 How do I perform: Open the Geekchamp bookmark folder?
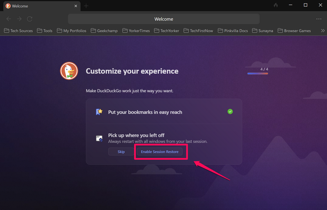click(104, 31)
